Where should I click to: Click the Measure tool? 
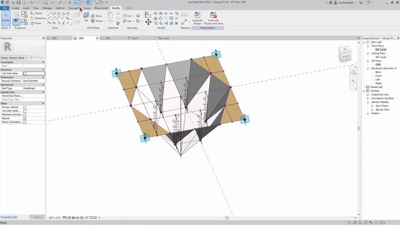pos(184,22)
